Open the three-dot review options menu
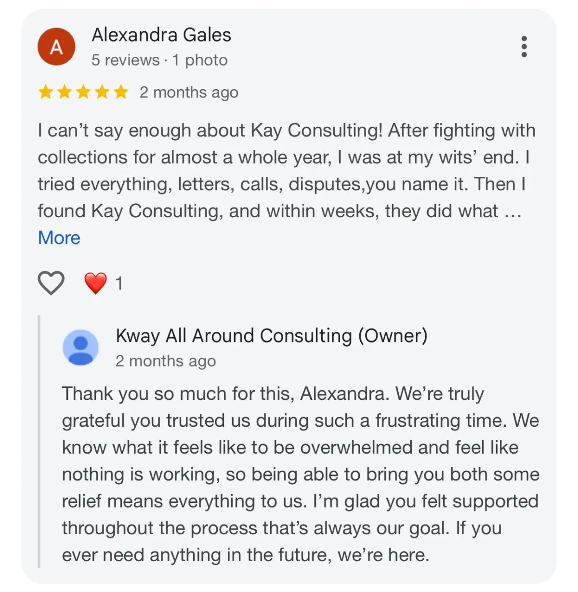This screenshot has height=592, width=578. pos(524,47)
